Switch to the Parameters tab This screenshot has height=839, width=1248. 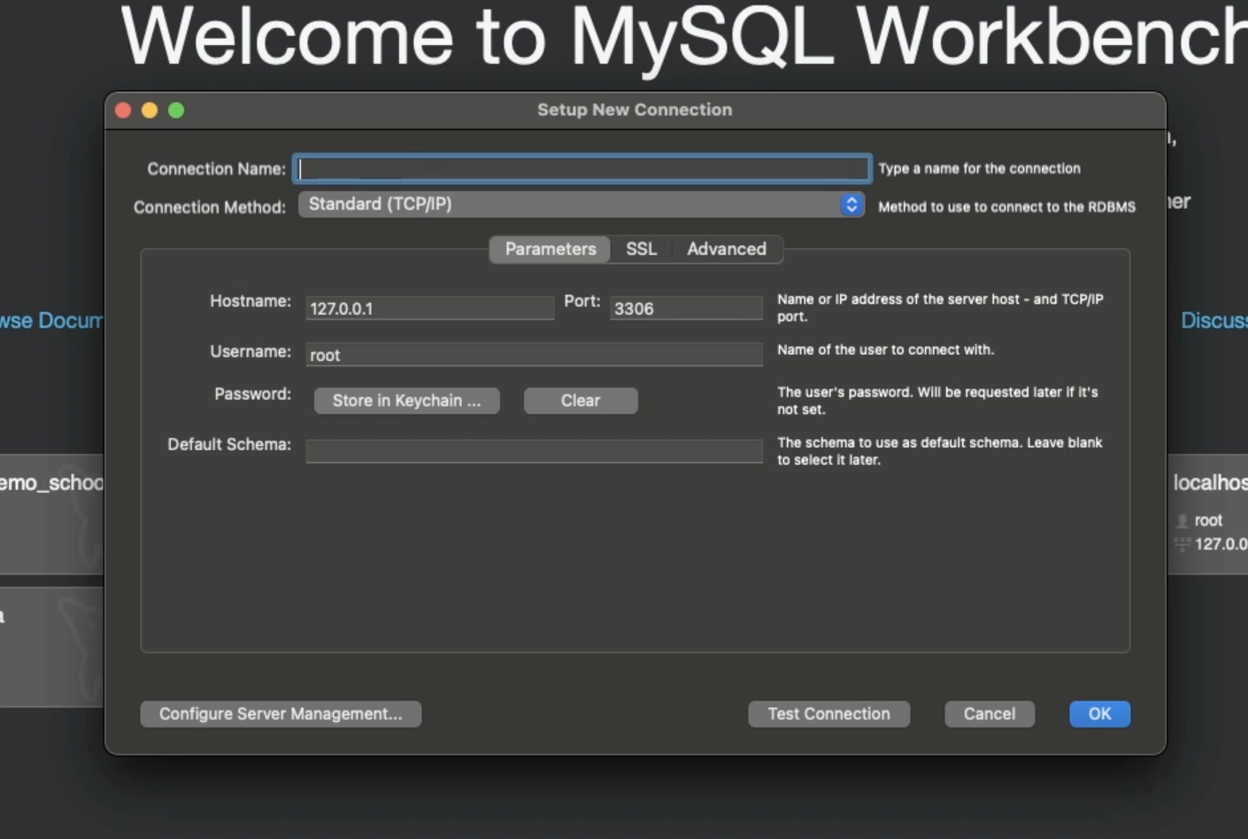pyautogui.click(x=551, y=249)
